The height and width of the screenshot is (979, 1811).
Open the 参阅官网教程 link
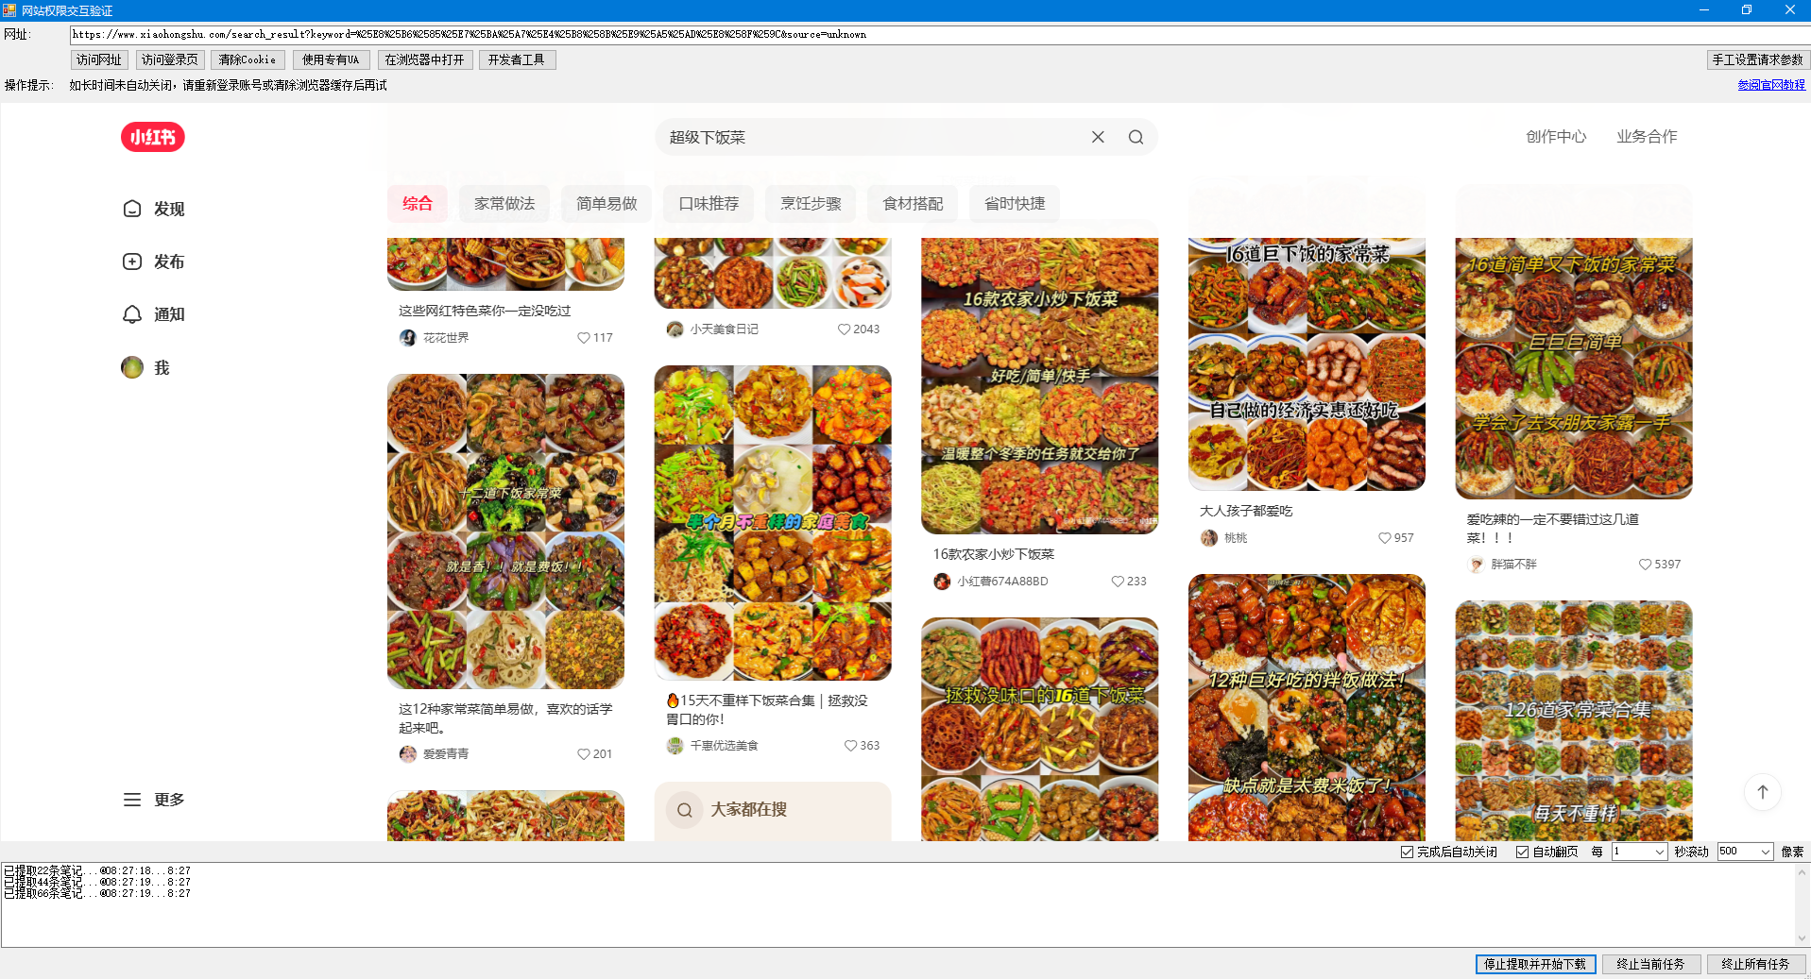click(1770, 85)
